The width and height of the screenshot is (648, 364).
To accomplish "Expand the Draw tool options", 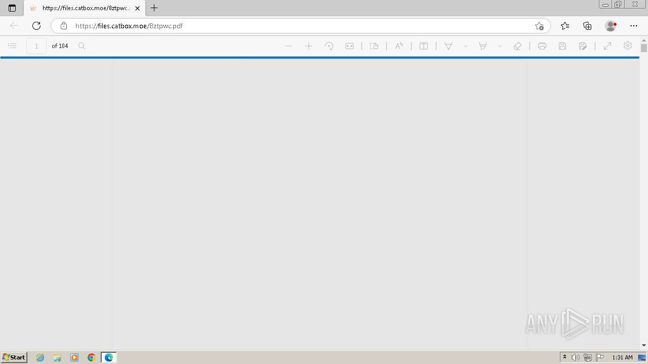I will [x=466, y=46].
